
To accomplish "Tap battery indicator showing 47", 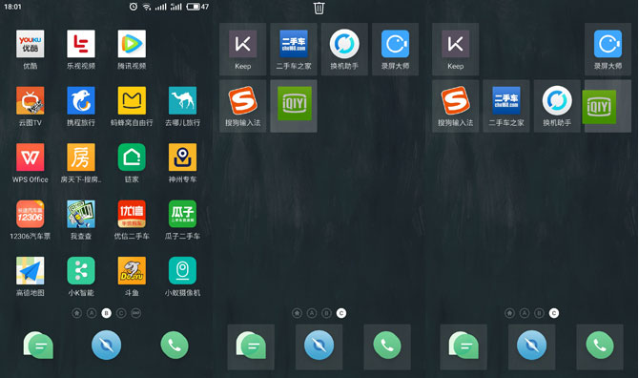I will pyautogui.click(x=197, y=7).
